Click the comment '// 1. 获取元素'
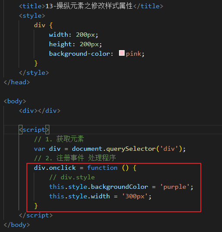Viewport: 222px width, 232px height. 59,139
